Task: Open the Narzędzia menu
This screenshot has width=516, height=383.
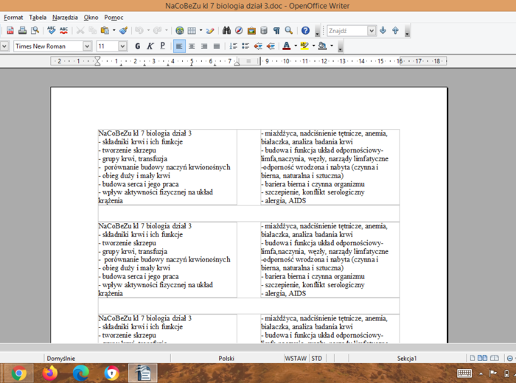Action: [x=65, y=18]
